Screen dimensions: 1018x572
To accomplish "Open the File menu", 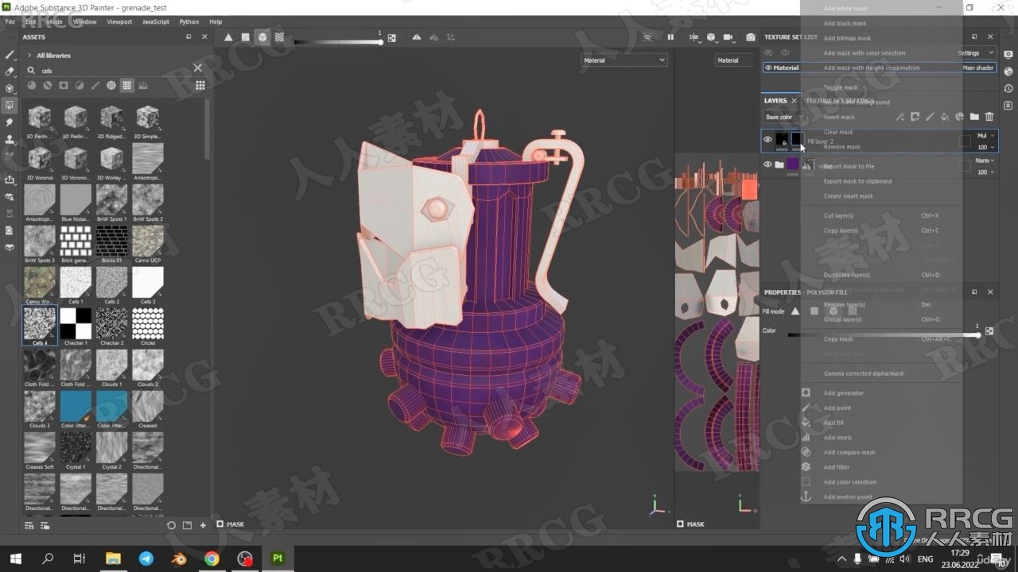I will point(10,21).
